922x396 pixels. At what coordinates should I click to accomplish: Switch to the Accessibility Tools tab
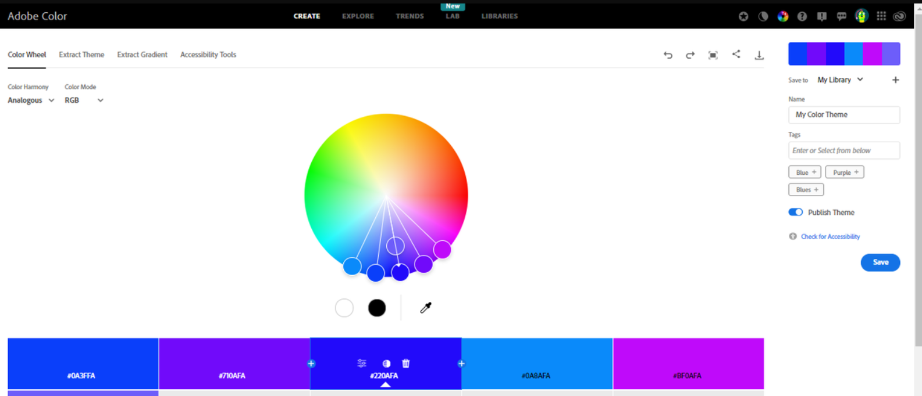(208, 55)
